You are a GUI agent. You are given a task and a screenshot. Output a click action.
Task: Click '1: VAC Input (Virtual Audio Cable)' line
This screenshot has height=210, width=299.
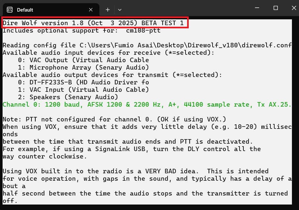(x=83, y=90)
